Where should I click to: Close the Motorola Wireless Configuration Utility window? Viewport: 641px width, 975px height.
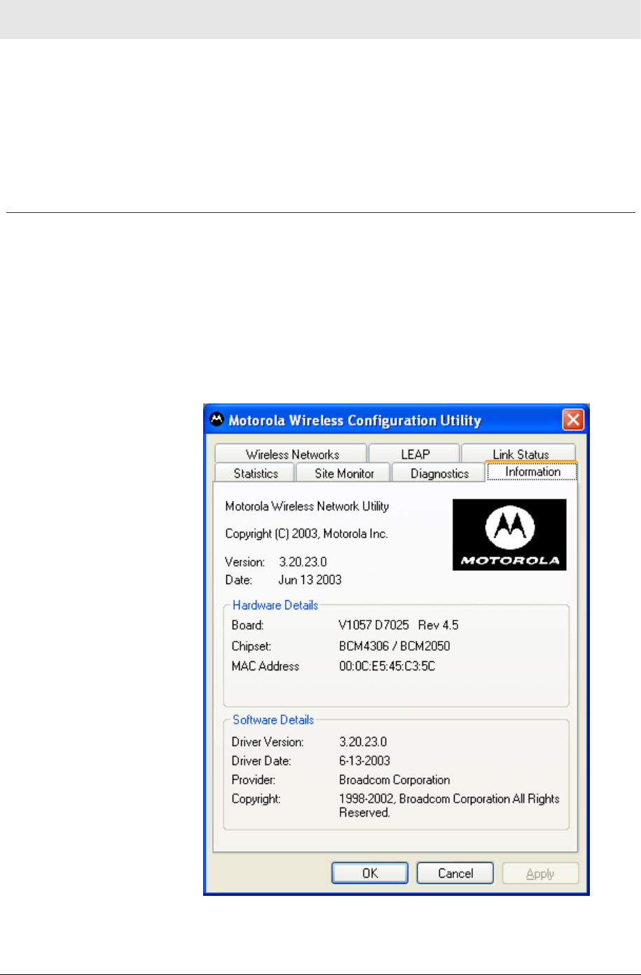[573, 420]
